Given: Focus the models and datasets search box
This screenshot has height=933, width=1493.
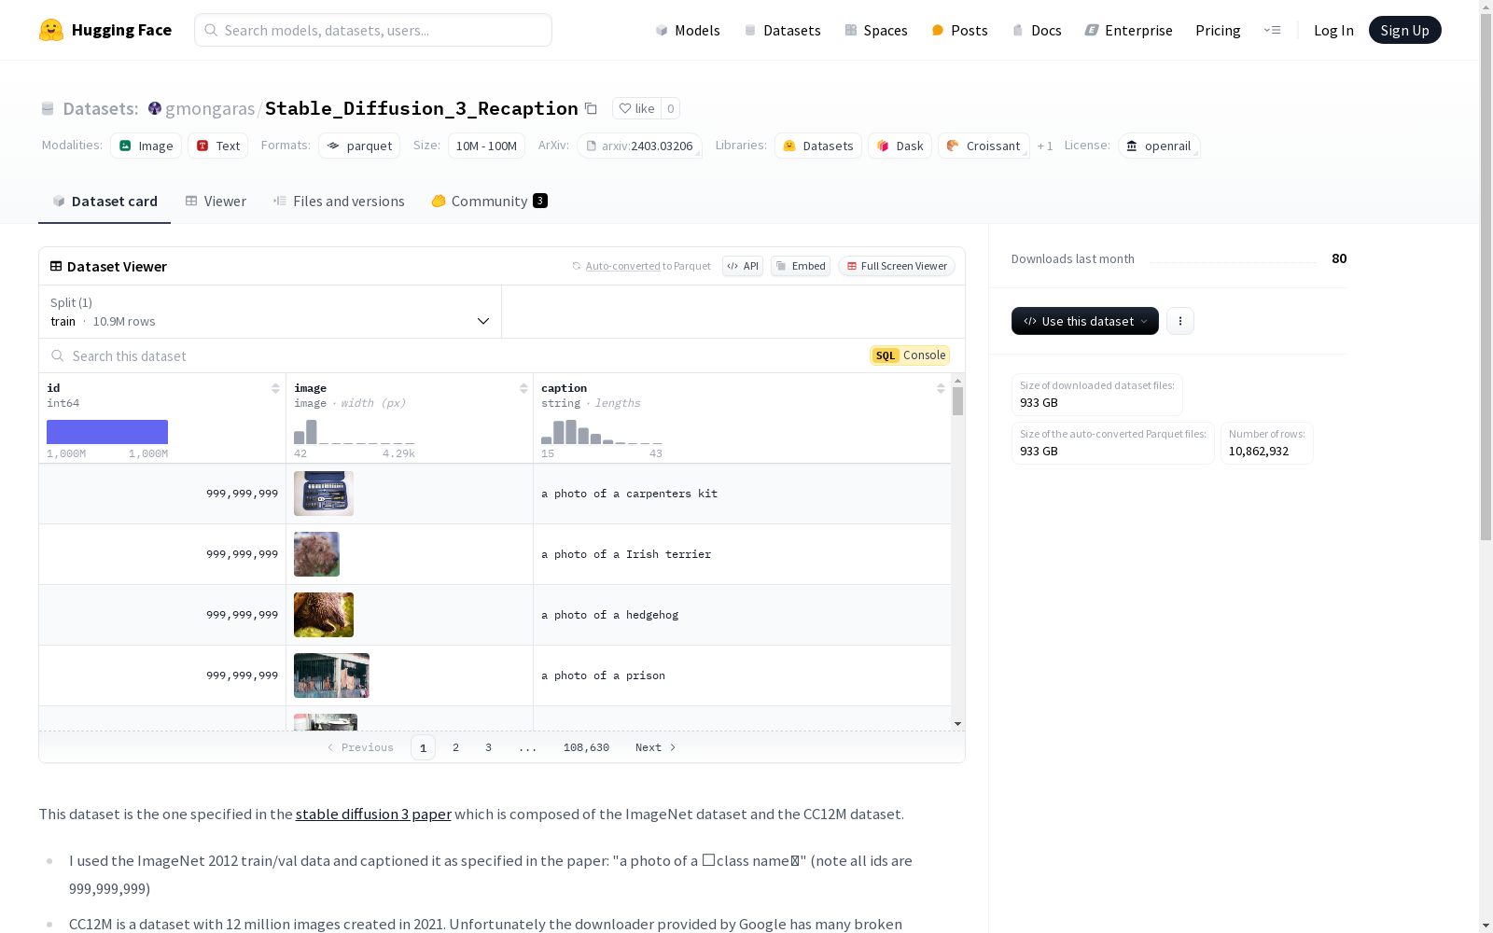Looking at the screenshot, I should pos(373,30).
